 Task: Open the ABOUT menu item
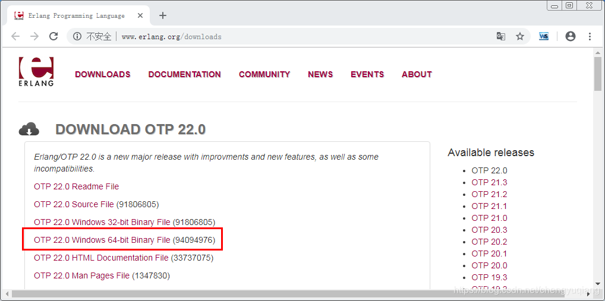click(417, 74)
